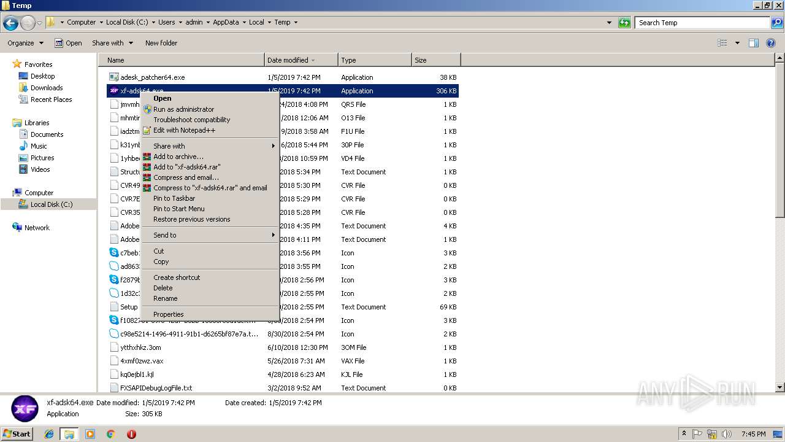Click the refresh address bar button
The height and width of the screenshot is (442, 785).
[x=624, y=23]
